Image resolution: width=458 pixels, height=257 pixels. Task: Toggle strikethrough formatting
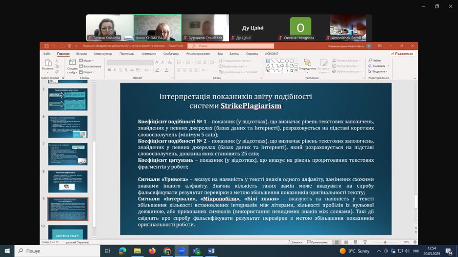coord(132,70)
